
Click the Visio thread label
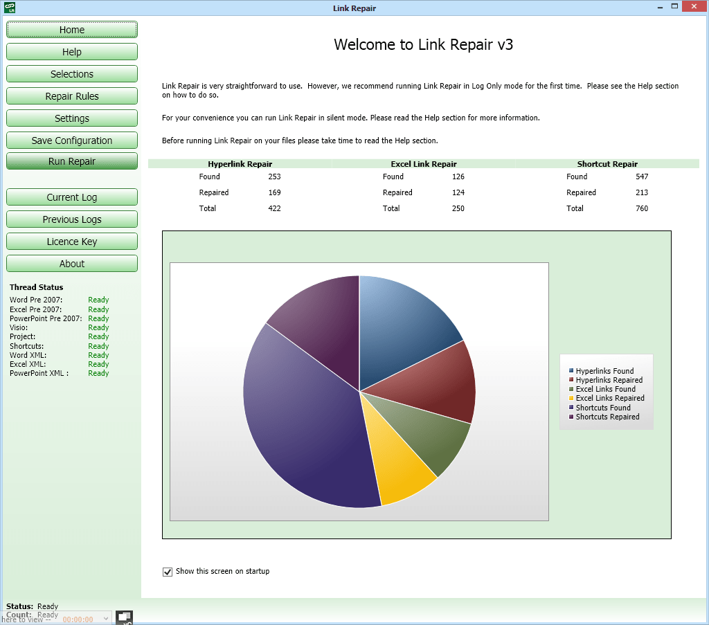pos(19,327)
